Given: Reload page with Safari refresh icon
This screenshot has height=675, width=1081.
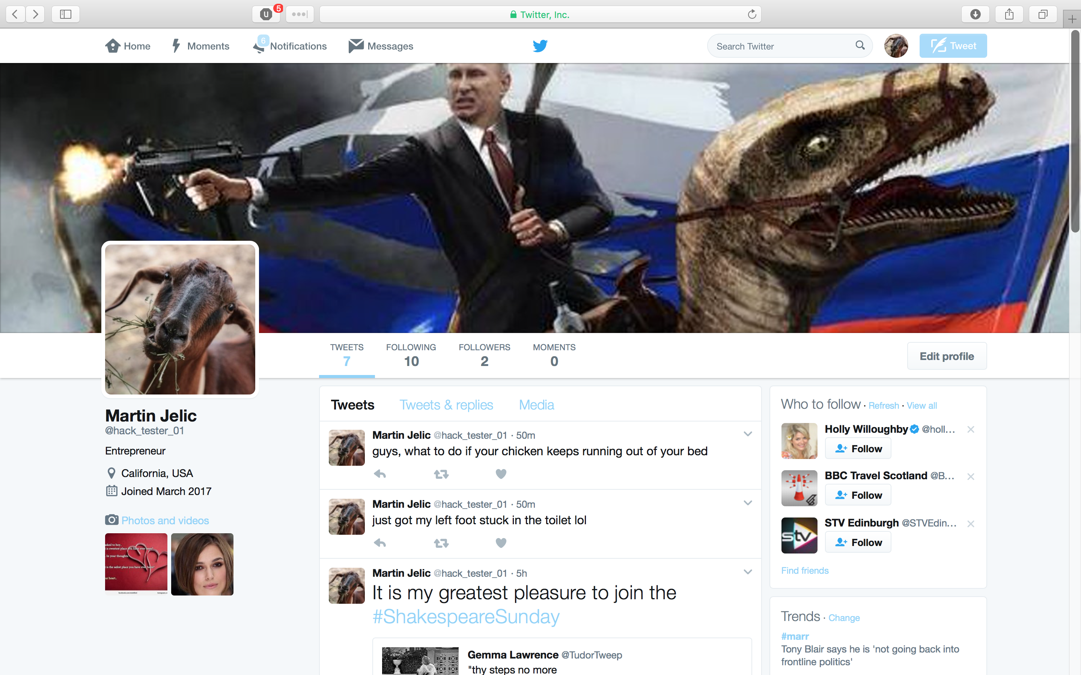Looking at the screenshot, I should tap(752, 14).
